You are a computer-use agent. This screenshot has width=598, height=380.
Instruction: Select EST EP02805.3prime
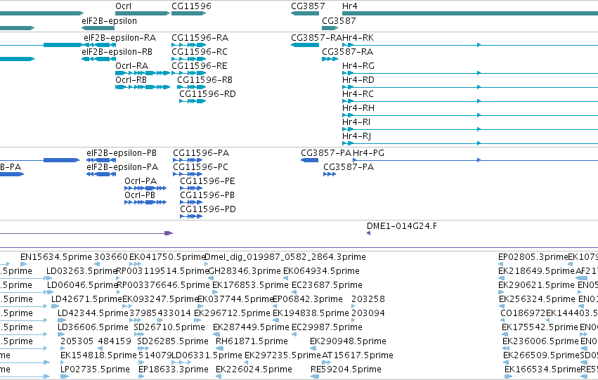pyautogui.click(x=533, y=257)
